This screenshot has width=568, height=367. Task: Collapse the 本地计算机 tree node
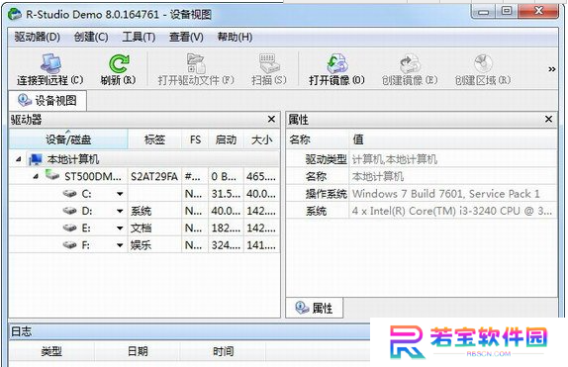(19, 159)
